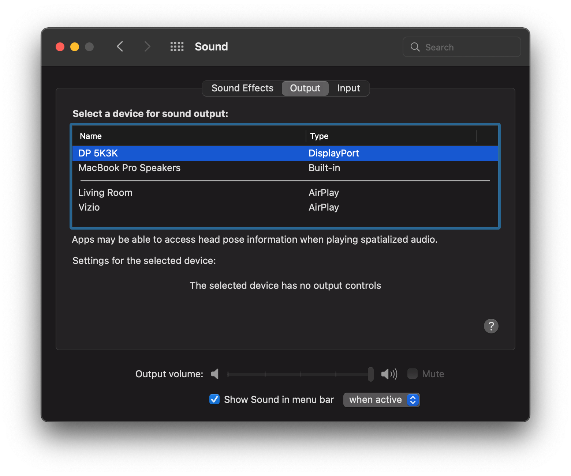Screen dimensions: 571x476
Task: Show all preferences grid icon
Action: pyautogui.click(x=177, y=46)
